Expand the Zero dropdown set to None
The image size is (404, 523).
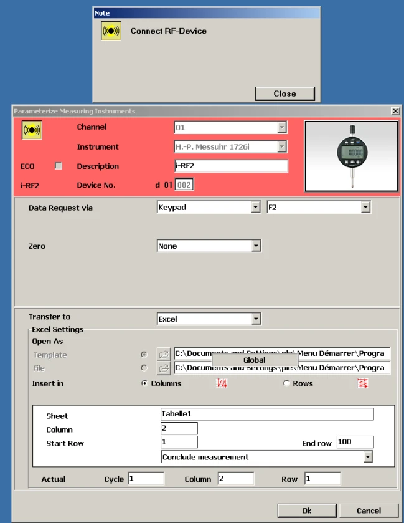(x=255, y=246)
